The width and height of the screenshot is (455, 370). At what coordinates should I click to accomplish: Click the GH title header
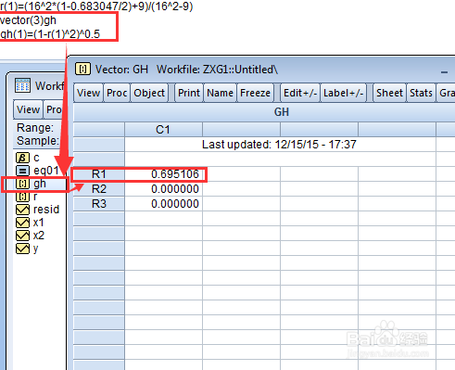pyautogui.click(x=282, y=112)
